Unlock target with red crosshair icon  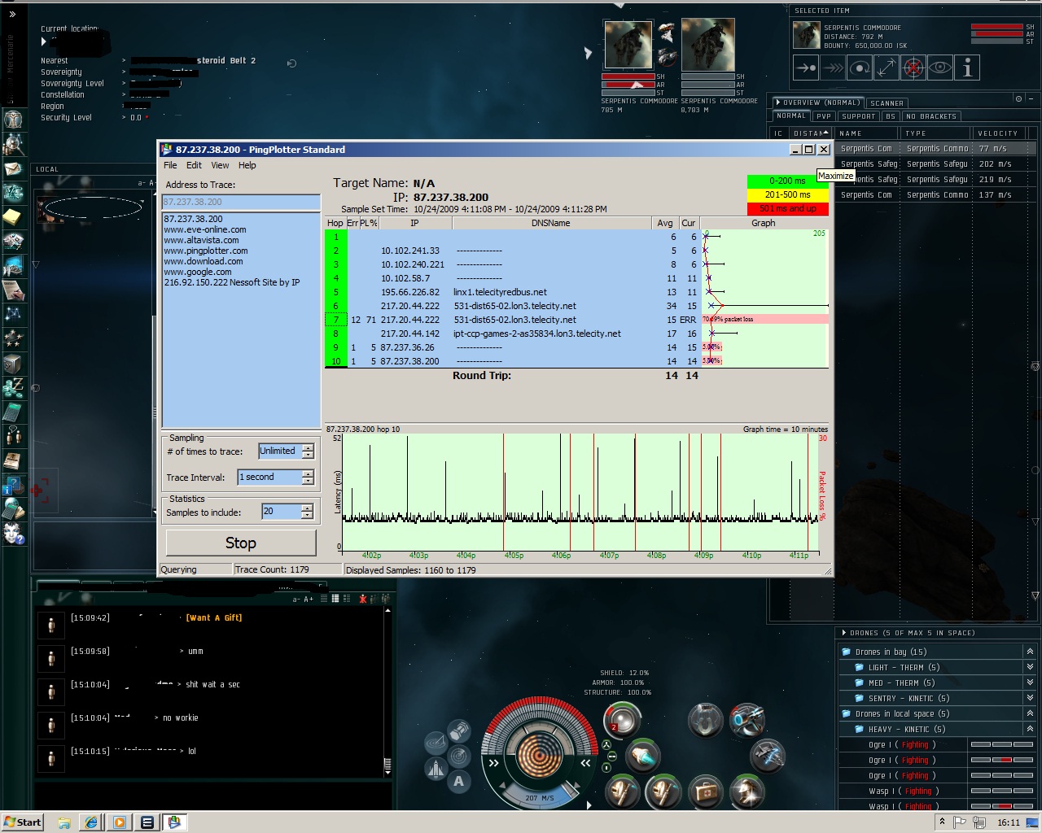tap(913, 68)
